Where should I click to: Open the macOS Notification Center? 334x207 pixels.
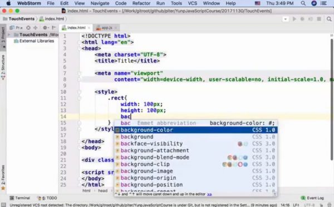pyautogui.click(x=323, y=3)
